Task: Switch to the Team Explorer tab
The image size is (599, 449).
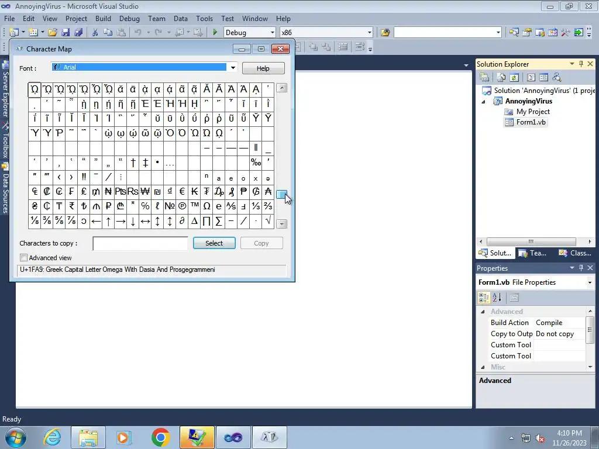Action: (532, 253)
